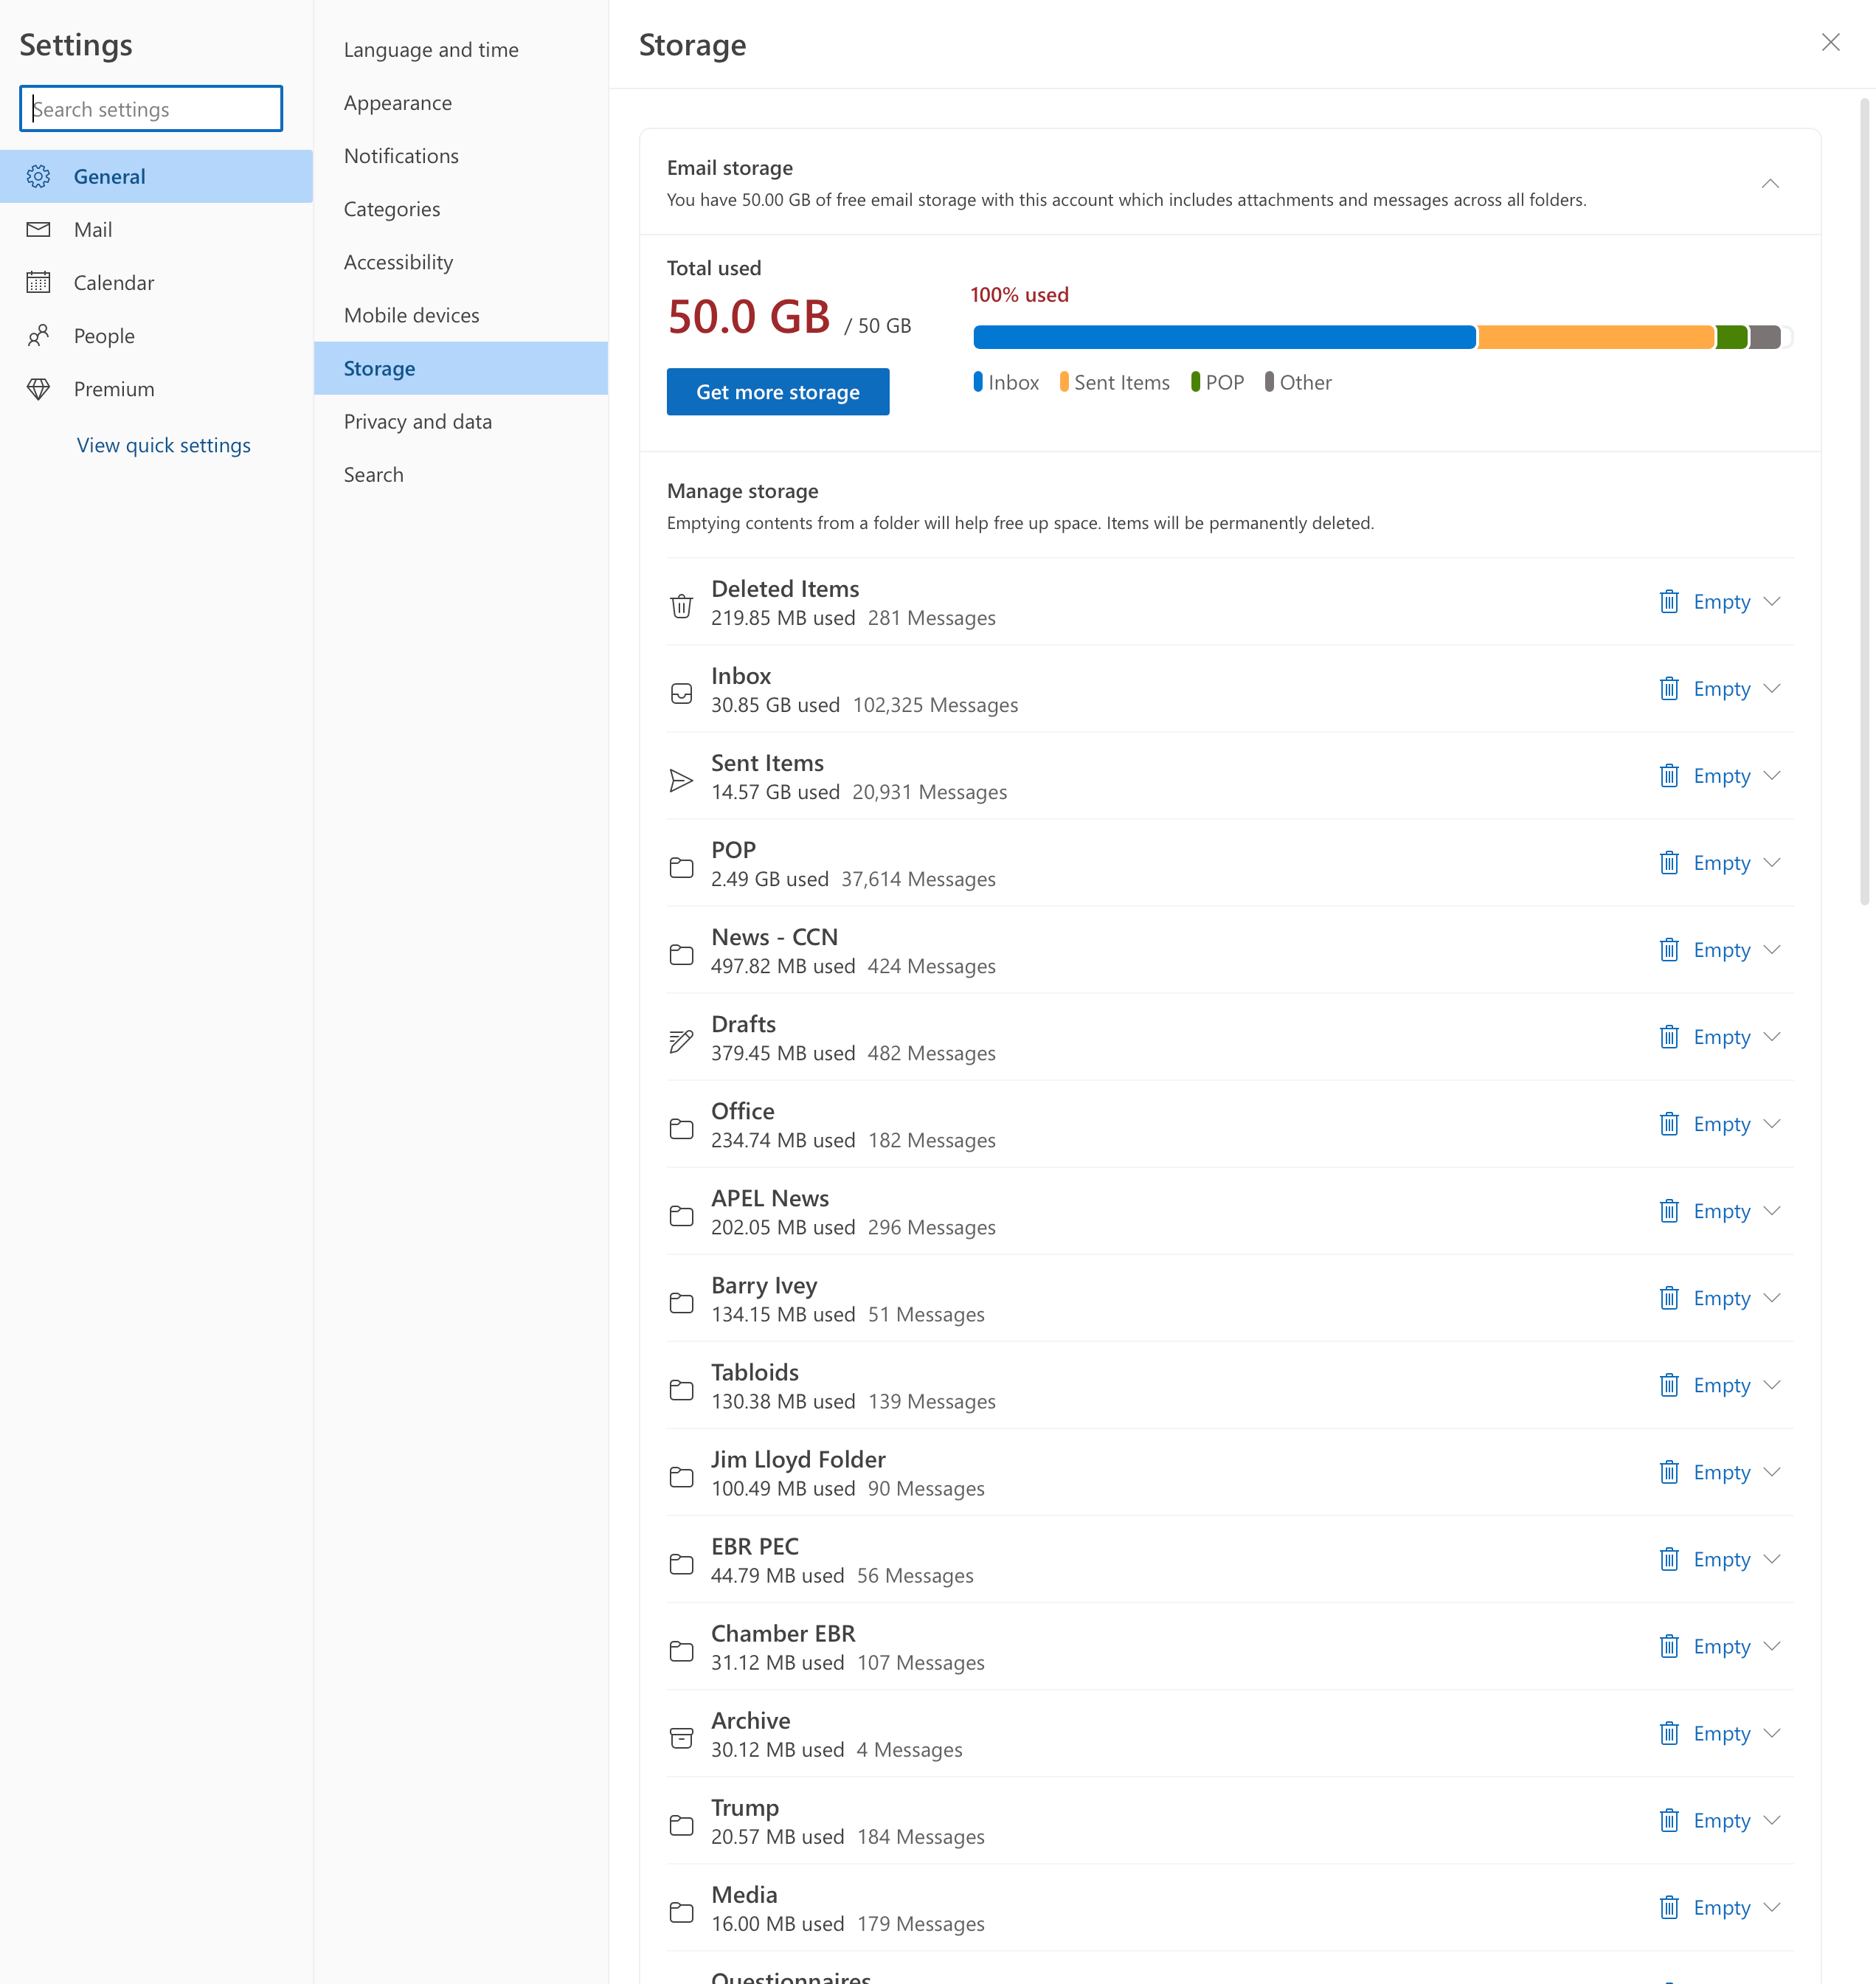Go to Appearance settings
The height and width of the screenshot is (1984, 1876).
point(461,103)
